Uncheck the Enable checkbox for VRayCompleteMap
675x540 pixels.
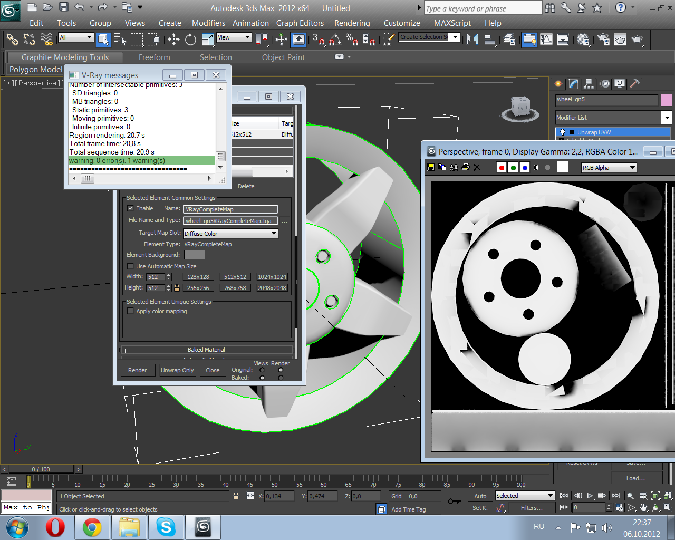click(131, 208)
